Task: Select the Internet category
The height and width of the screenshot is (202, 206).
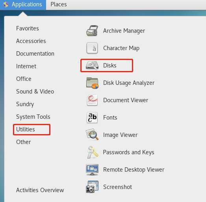Action: pos(26,66)
